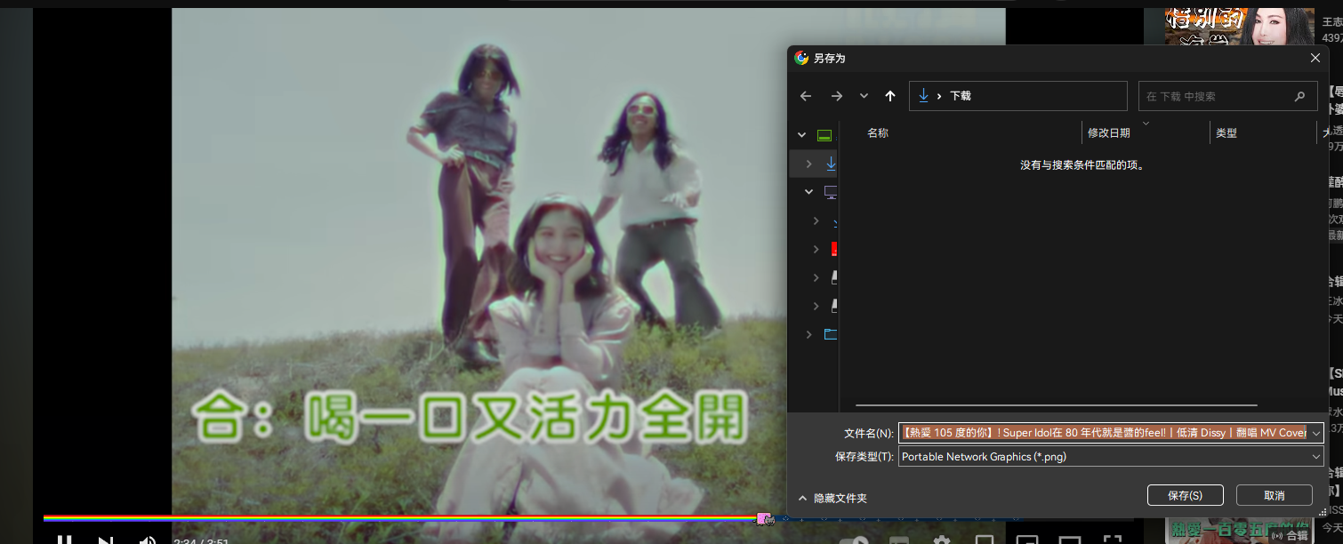The image size is (1343, 544).
Task: Go back in the Save As dialog
Action: click(x=806, y=96)
